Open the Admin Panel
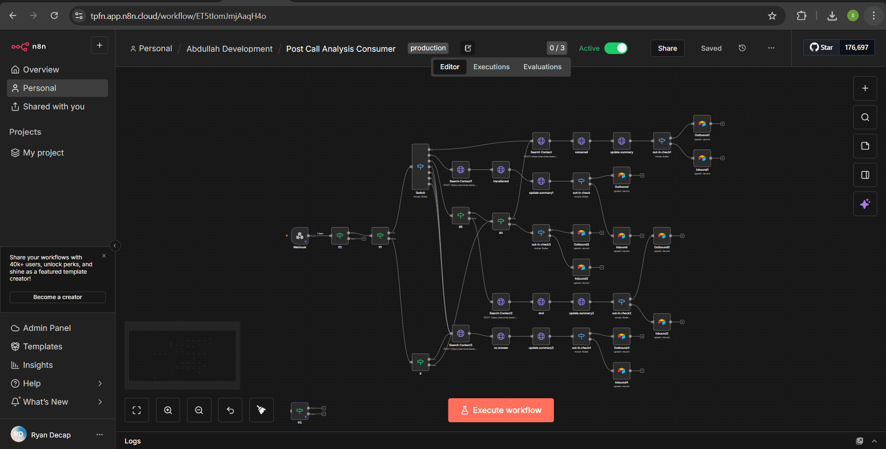886x449 pixels. 57,328
